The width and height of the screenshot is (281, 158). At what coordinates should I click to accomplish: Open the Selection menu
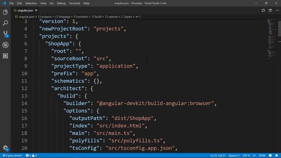[x=31, y=3]
